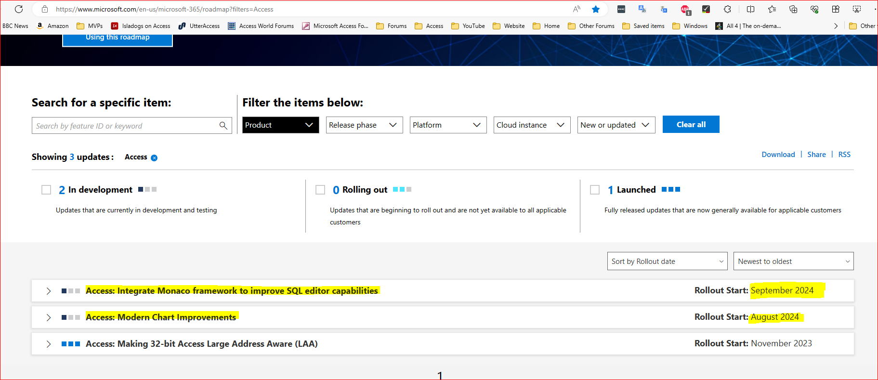Open the Cloud instance dropdown

tap(532, 125)
